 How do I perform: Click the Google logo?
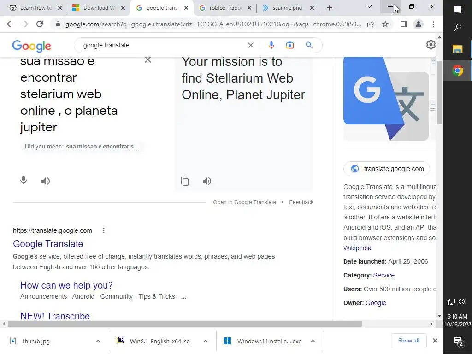click(32, 46)
